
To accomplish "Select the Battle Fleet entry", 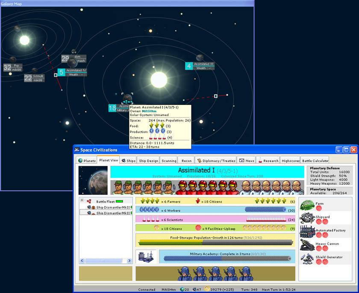I will [105, 201].
